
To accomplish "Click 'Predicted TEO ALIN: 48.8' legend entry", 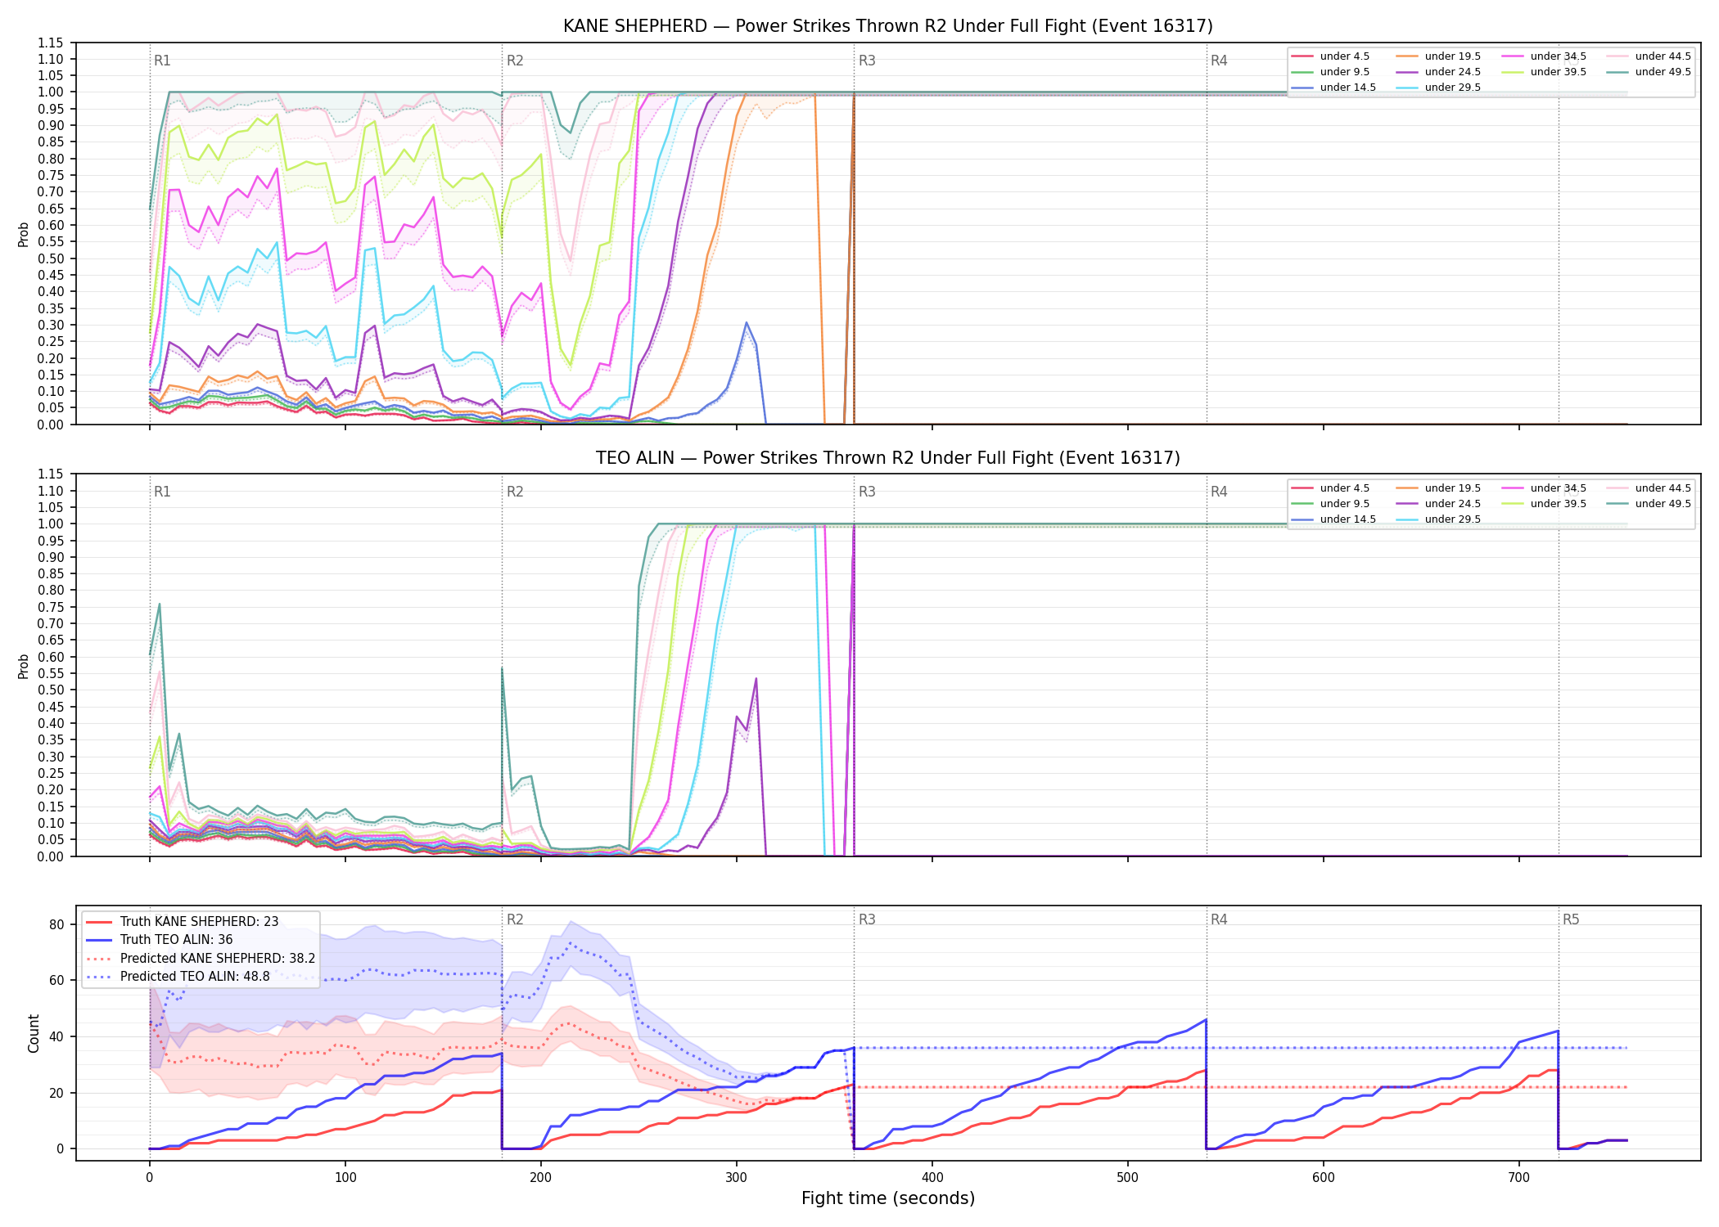I will (x=178, y=977).
